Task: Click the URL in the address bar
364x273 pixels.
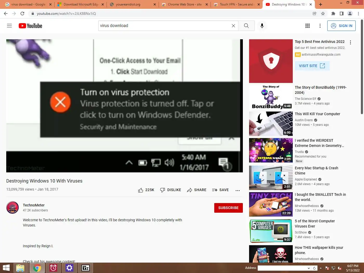Action: click(66, 14)
